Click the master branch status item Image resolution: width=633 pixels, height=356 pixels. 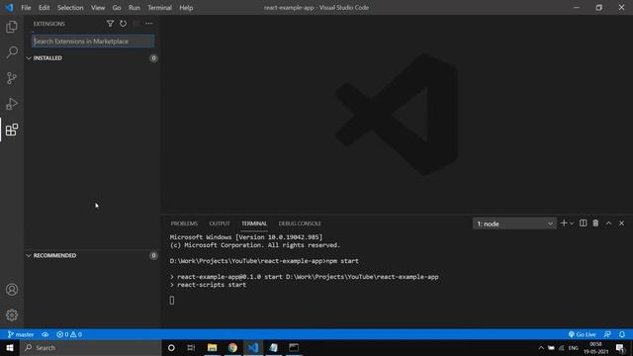click(21, 334)
